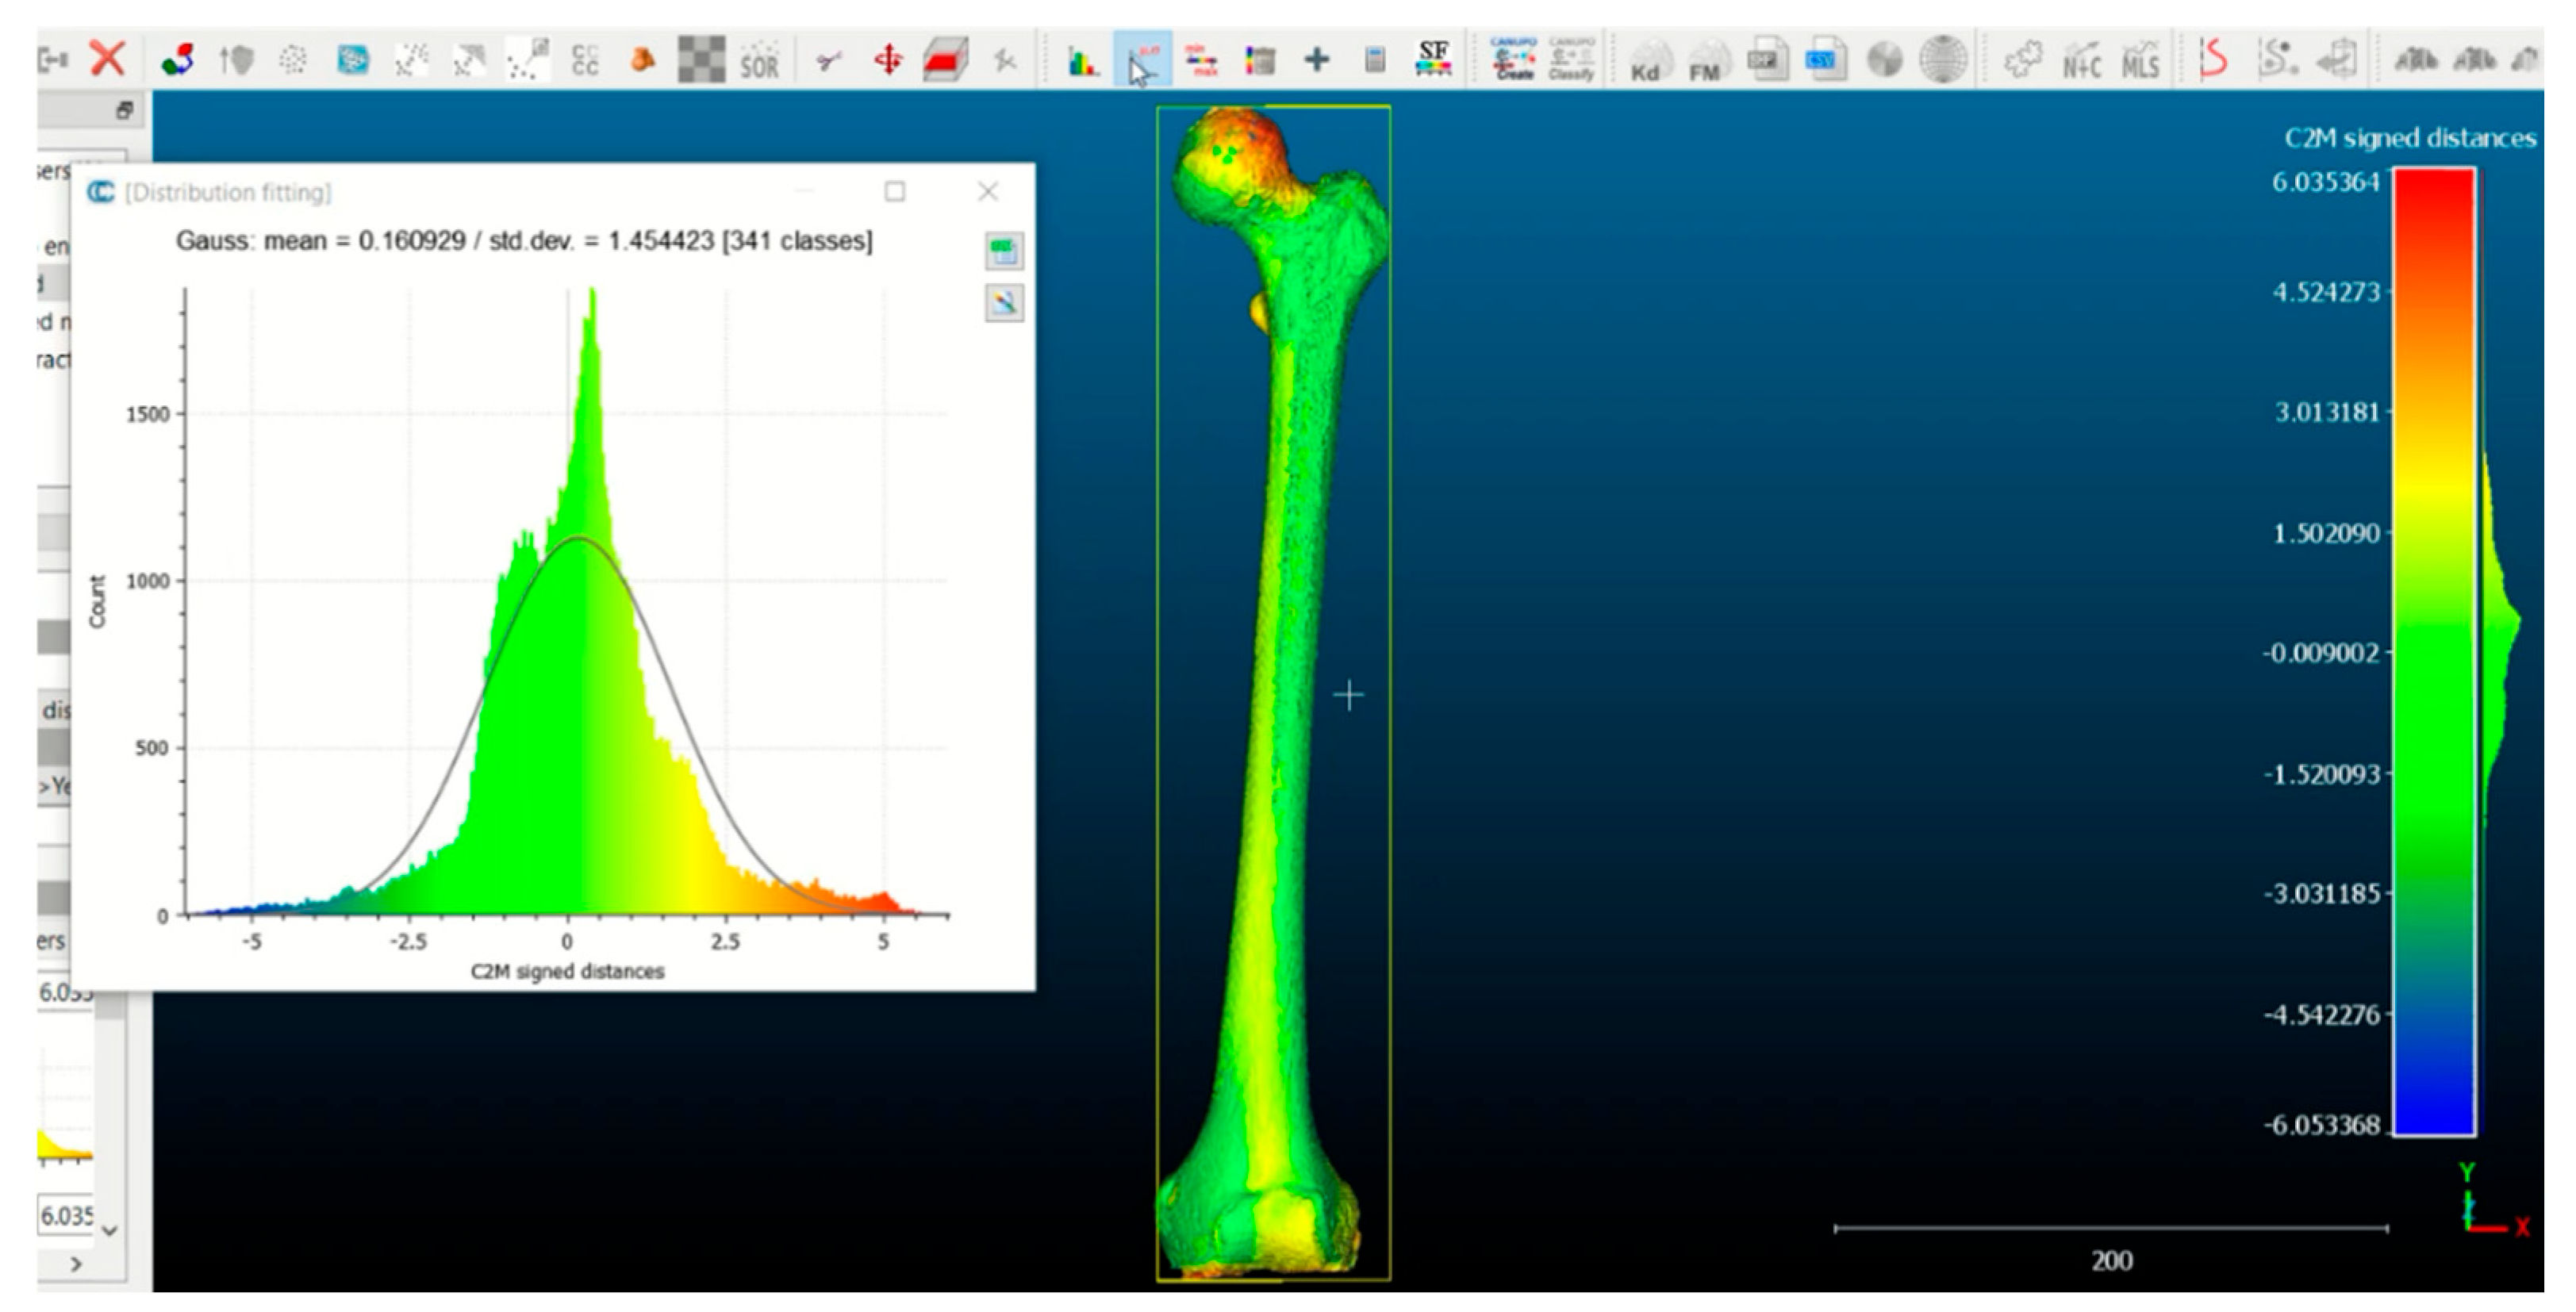Expand the dropdown arrow beside the 6.035 field
Image resolution: width=2576 pixels, height=1312 pixels.
click(110, 1231)
